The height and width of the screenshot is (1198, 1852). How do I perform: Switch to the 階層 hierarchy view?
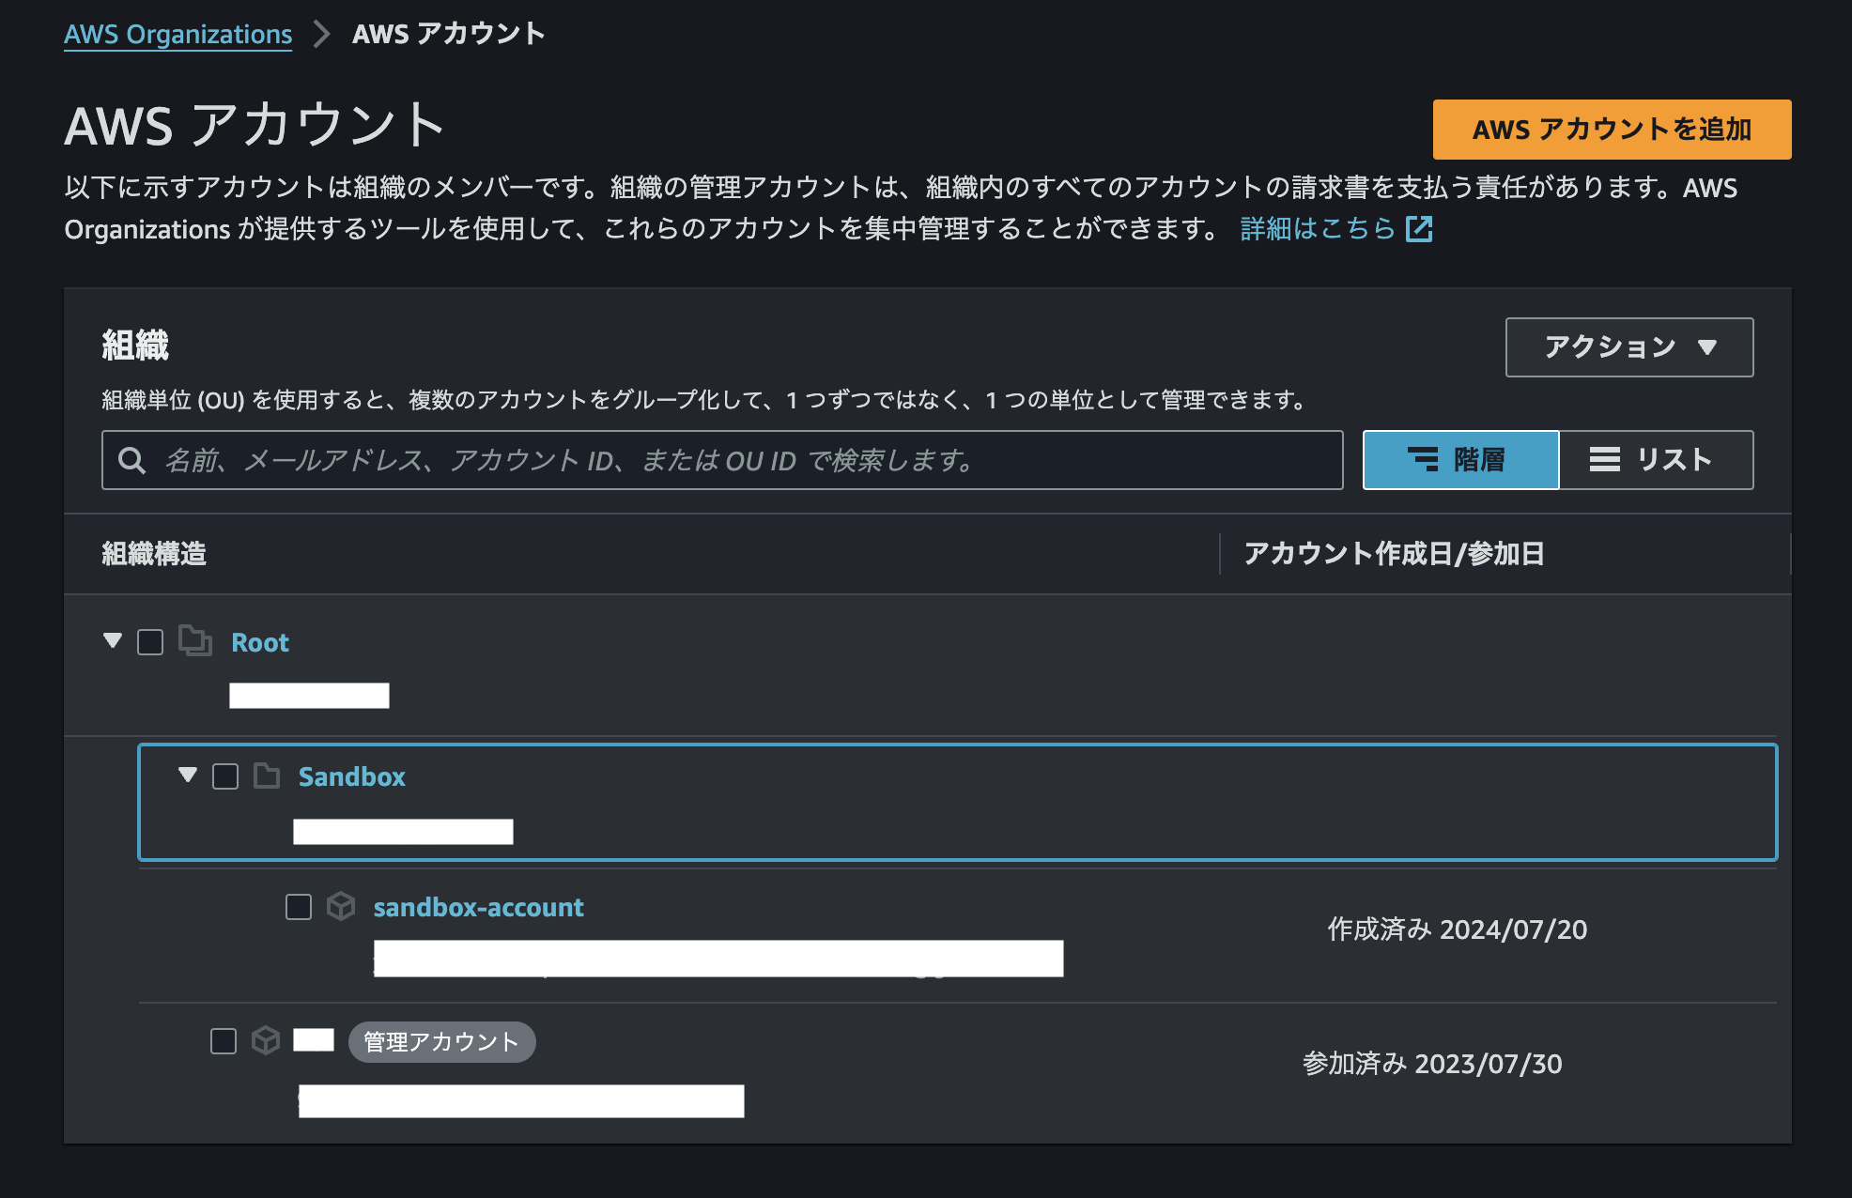[x=1460, y=460]
